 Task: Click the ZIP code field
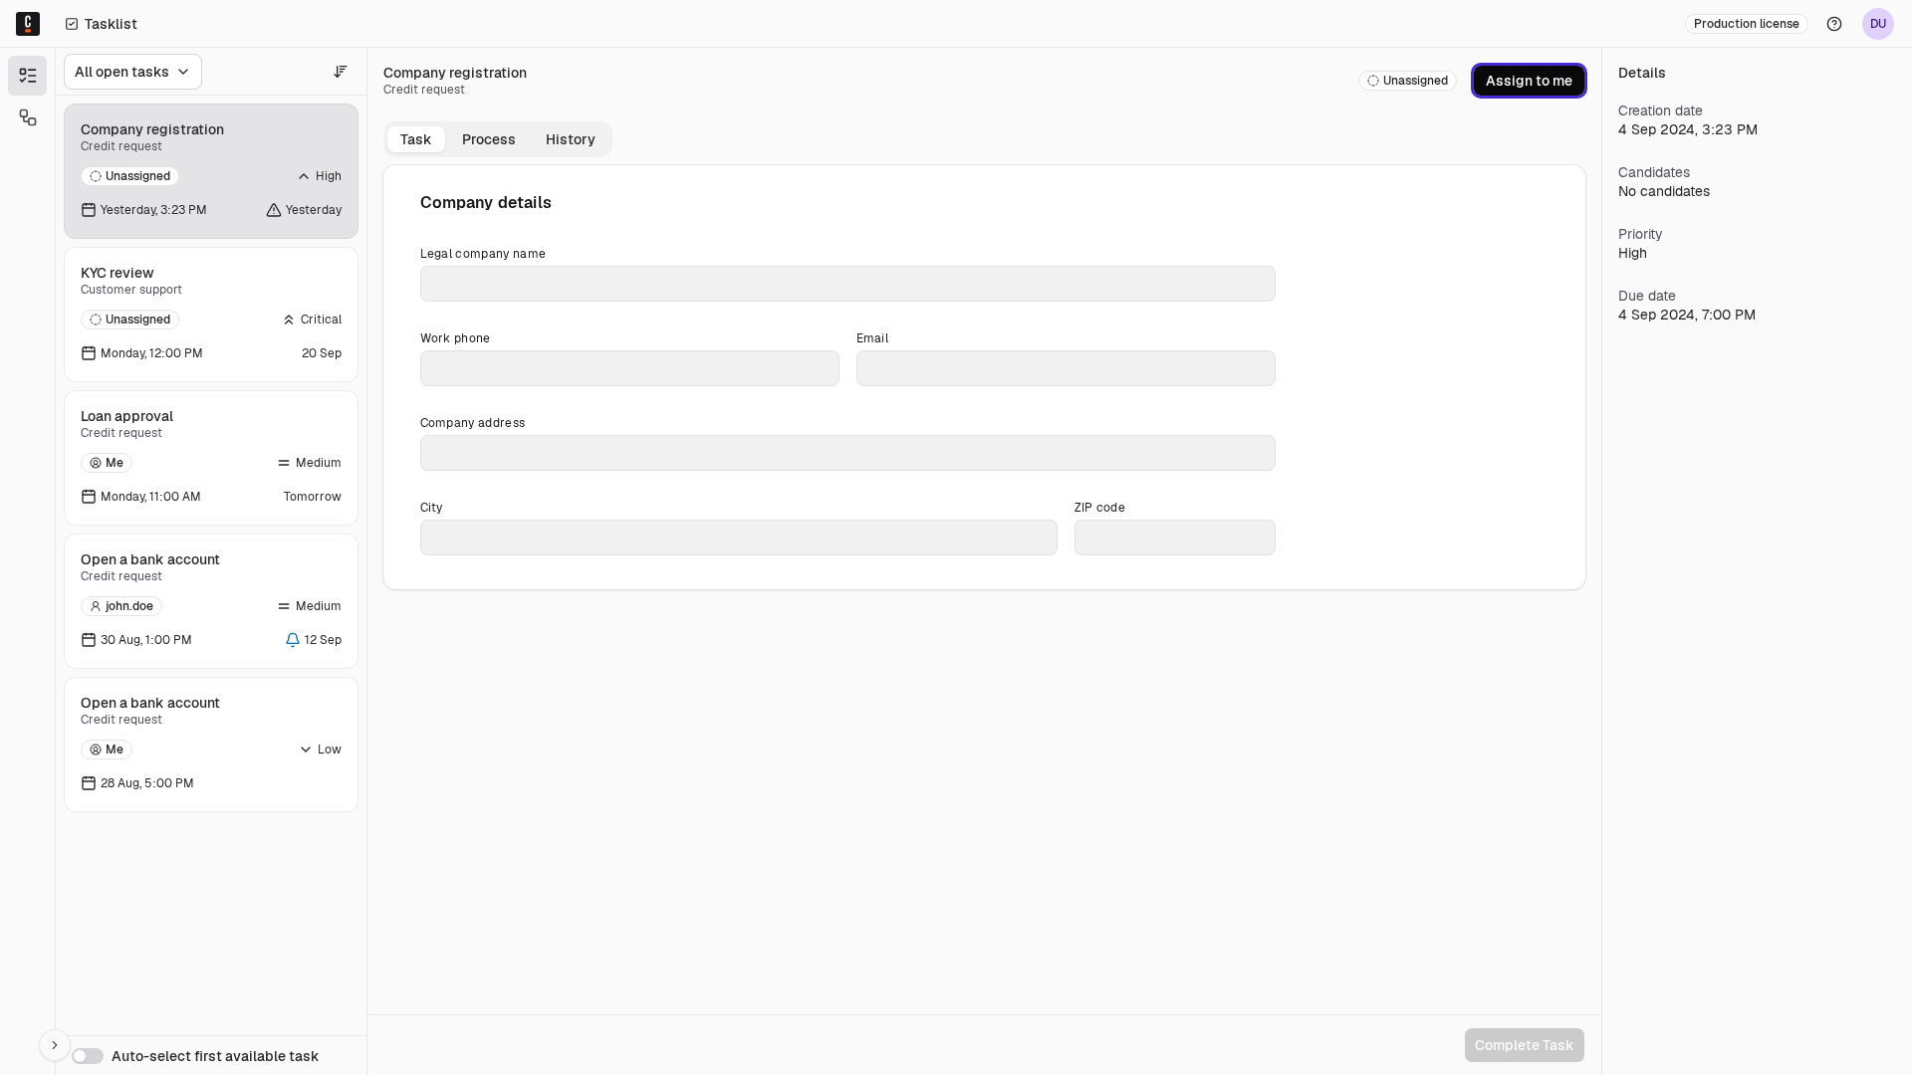coord(1175,537)
